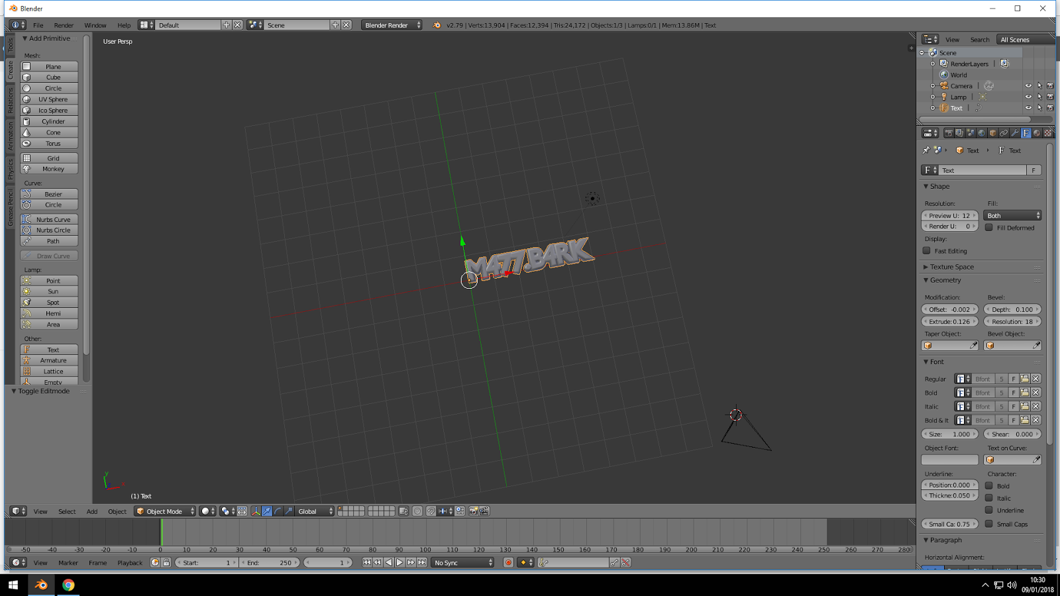Click the End frame field in the timeline

coord(268,562)
